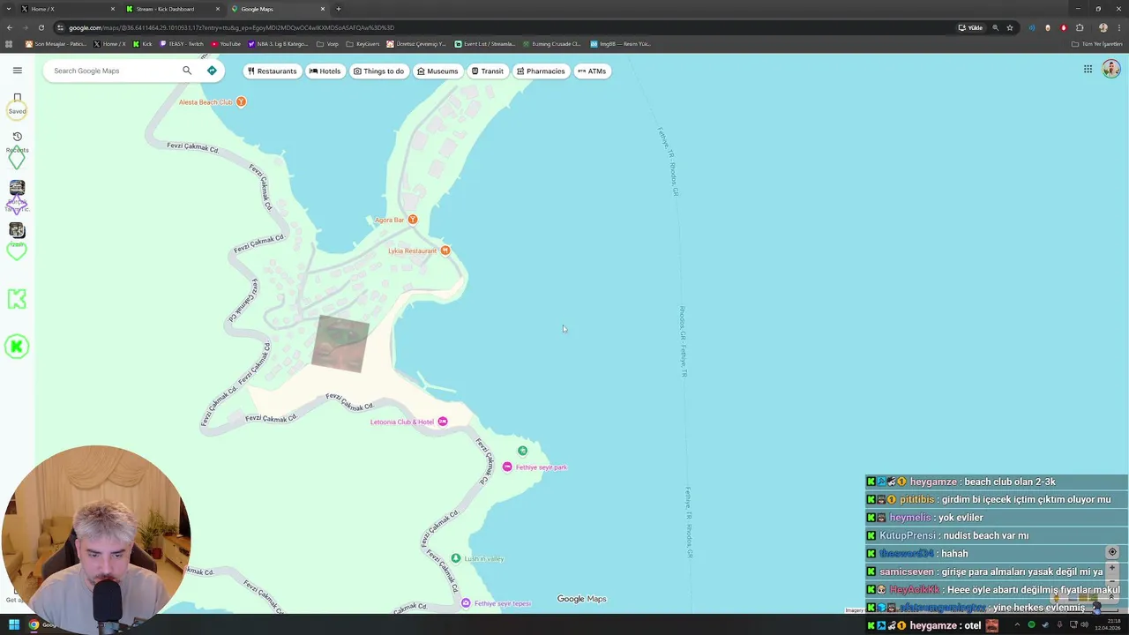Open Saved places in sidebar
This screenshot has height=635, width=1129.
[17, 103]
